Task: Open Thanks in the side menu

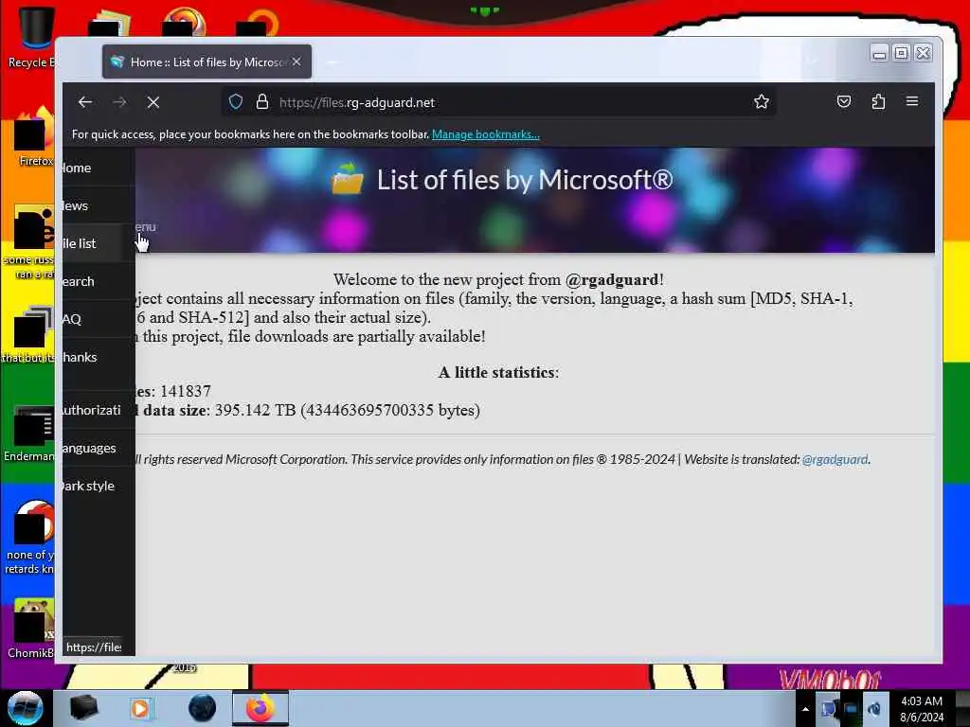Action: pyautogui.click(x=99, y=357)
